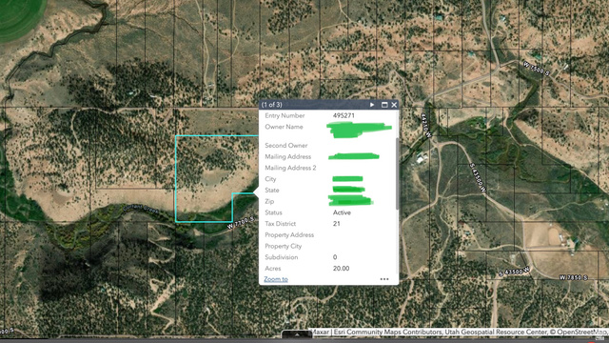Show next feature with popup arrow icon
The height and width of the screenshot is (343, 609).
372,105
